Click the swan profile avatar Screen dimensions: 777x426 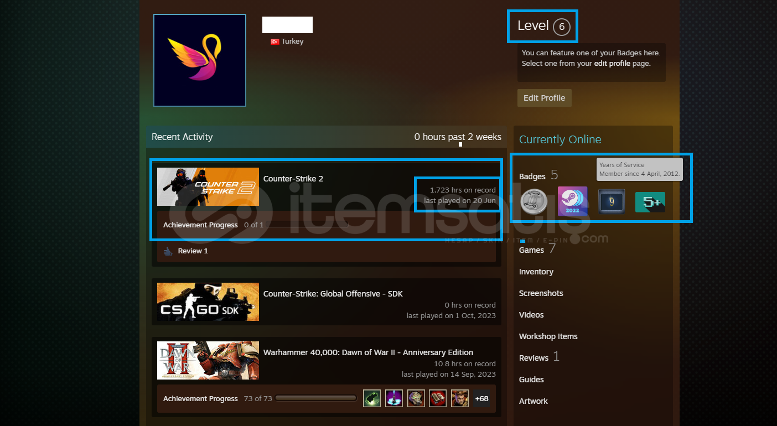pos(200,60)
